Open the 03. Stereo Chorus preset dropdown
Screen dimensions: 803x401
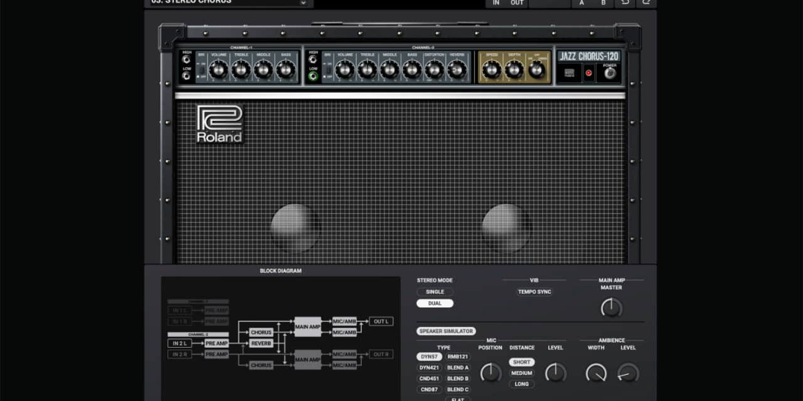point(228,3)
